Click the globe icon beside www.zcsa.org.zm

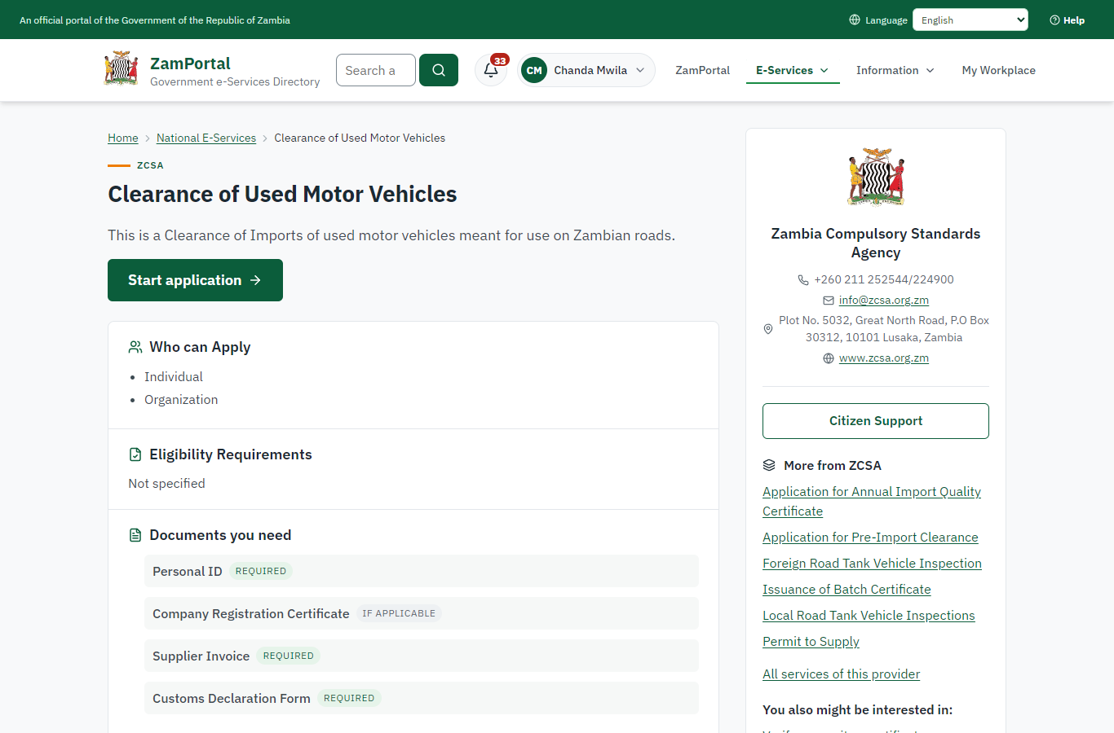pyautogui.click(x=829, y=358)
